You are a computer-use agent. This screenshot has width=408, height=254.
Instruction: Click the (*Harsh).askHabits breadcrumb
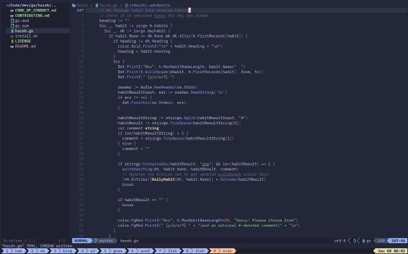(x=150, y=5)
